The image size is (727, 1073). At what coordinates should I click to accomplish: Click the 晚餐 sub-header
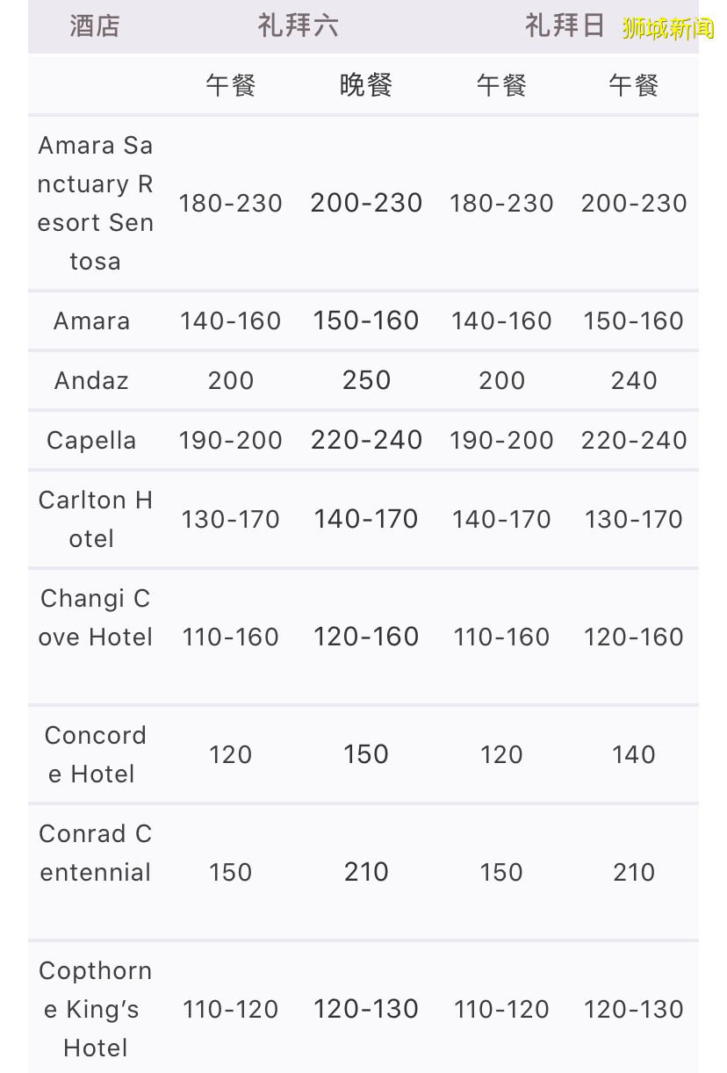point(365,85)
